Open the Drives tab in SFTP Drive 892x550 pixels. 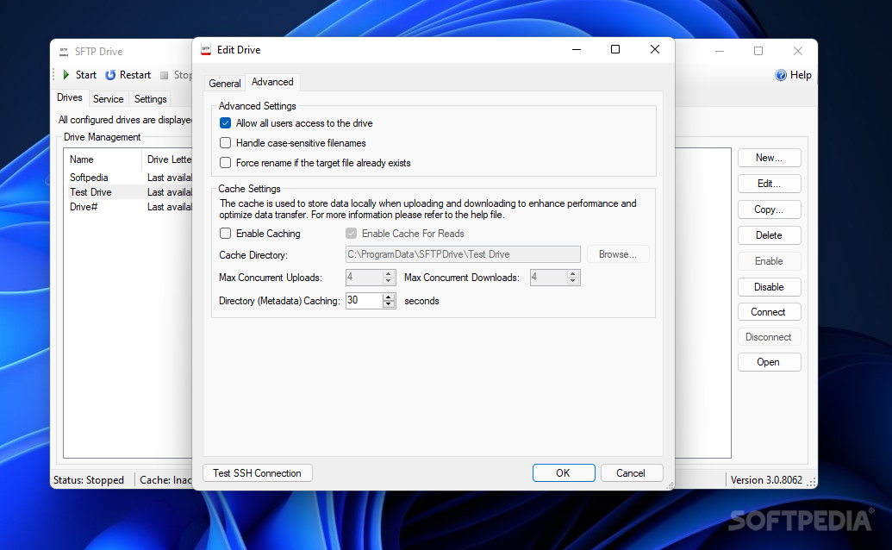point(70,97)
